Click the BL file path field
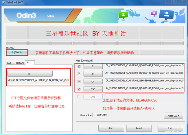The image size is (188, 135). [144, 66]
